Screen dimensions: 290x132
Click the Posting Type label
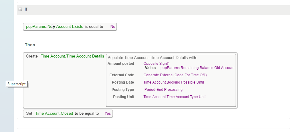[123, 90]
